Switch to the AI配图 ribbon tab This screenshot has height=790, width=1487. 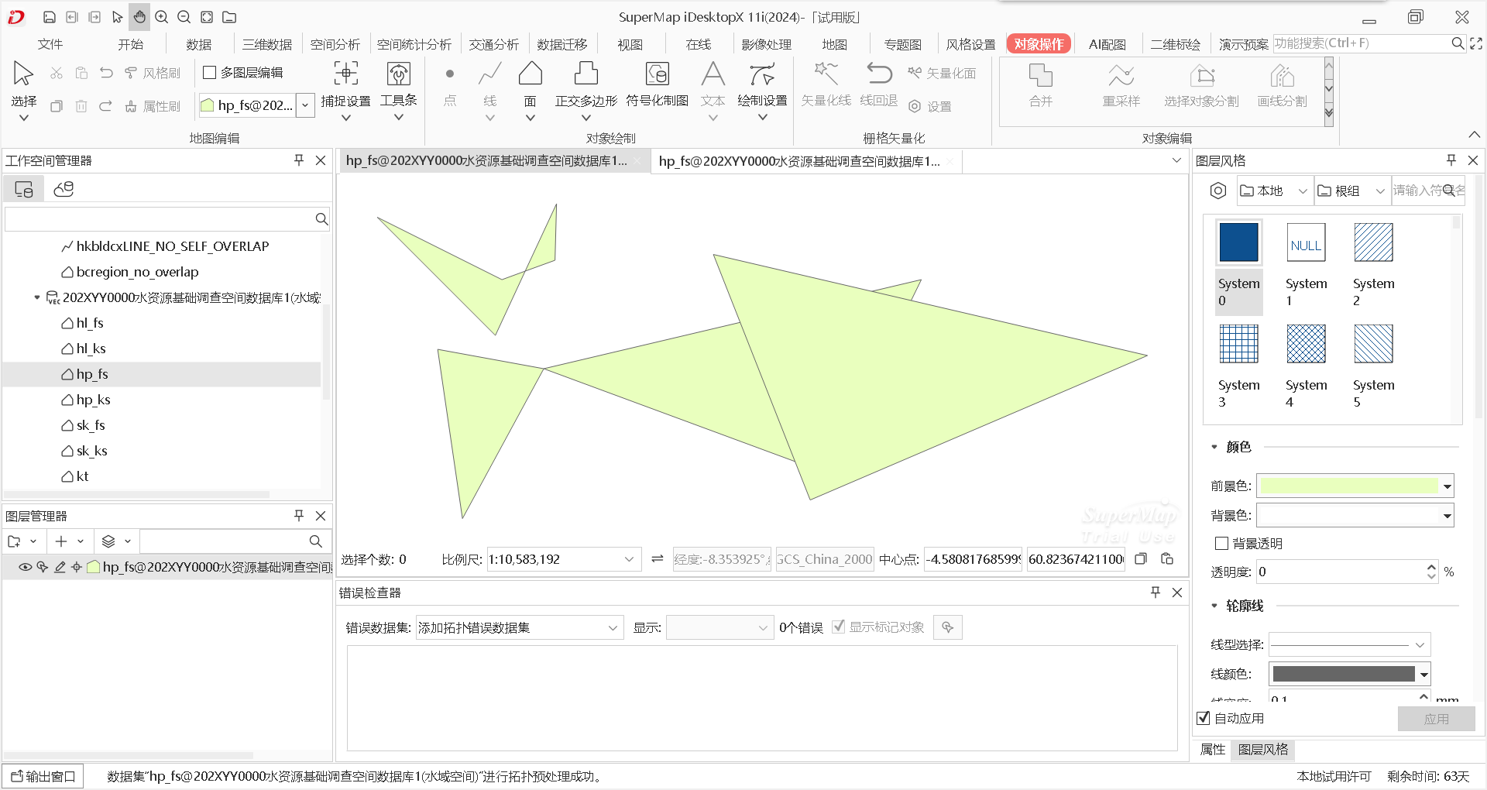pyautogui.click(x=1107, y=44)
